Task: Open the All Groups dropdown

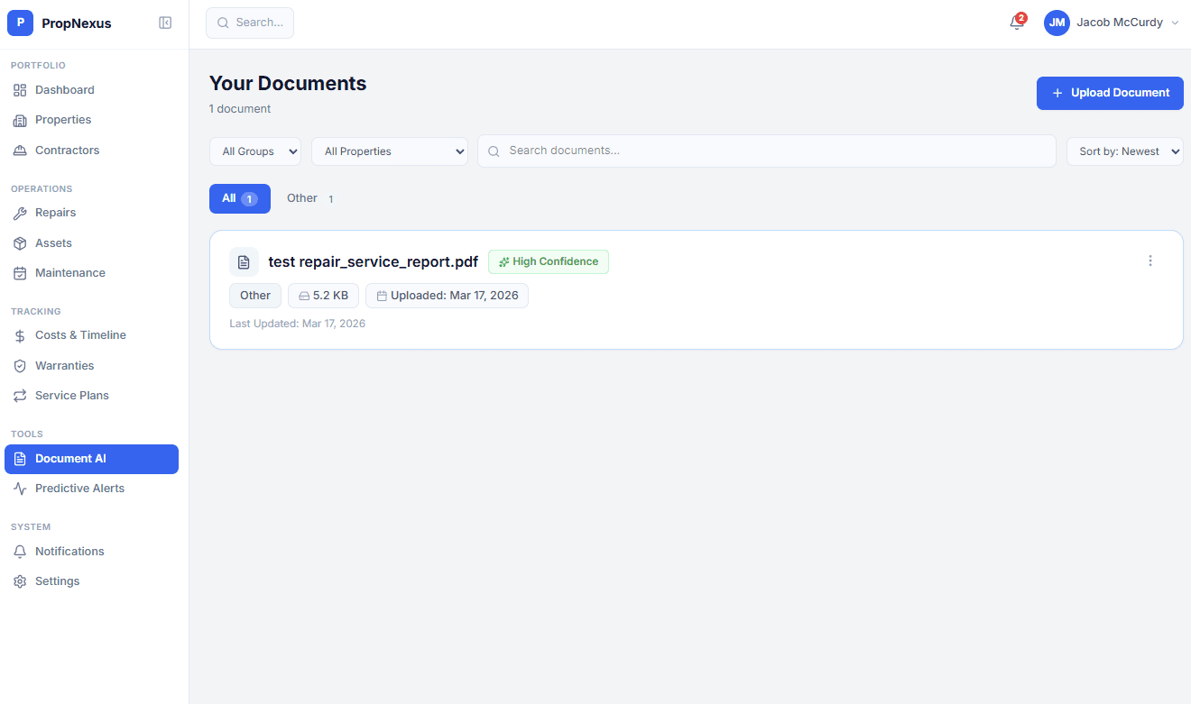Action: pyautogui.click(x=255, y=151)
